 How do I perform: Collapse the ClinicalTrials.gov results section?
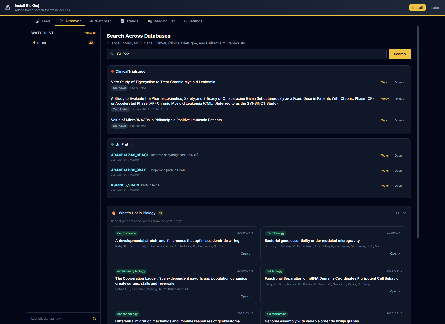pyautogui.click(x=404, y=71)
